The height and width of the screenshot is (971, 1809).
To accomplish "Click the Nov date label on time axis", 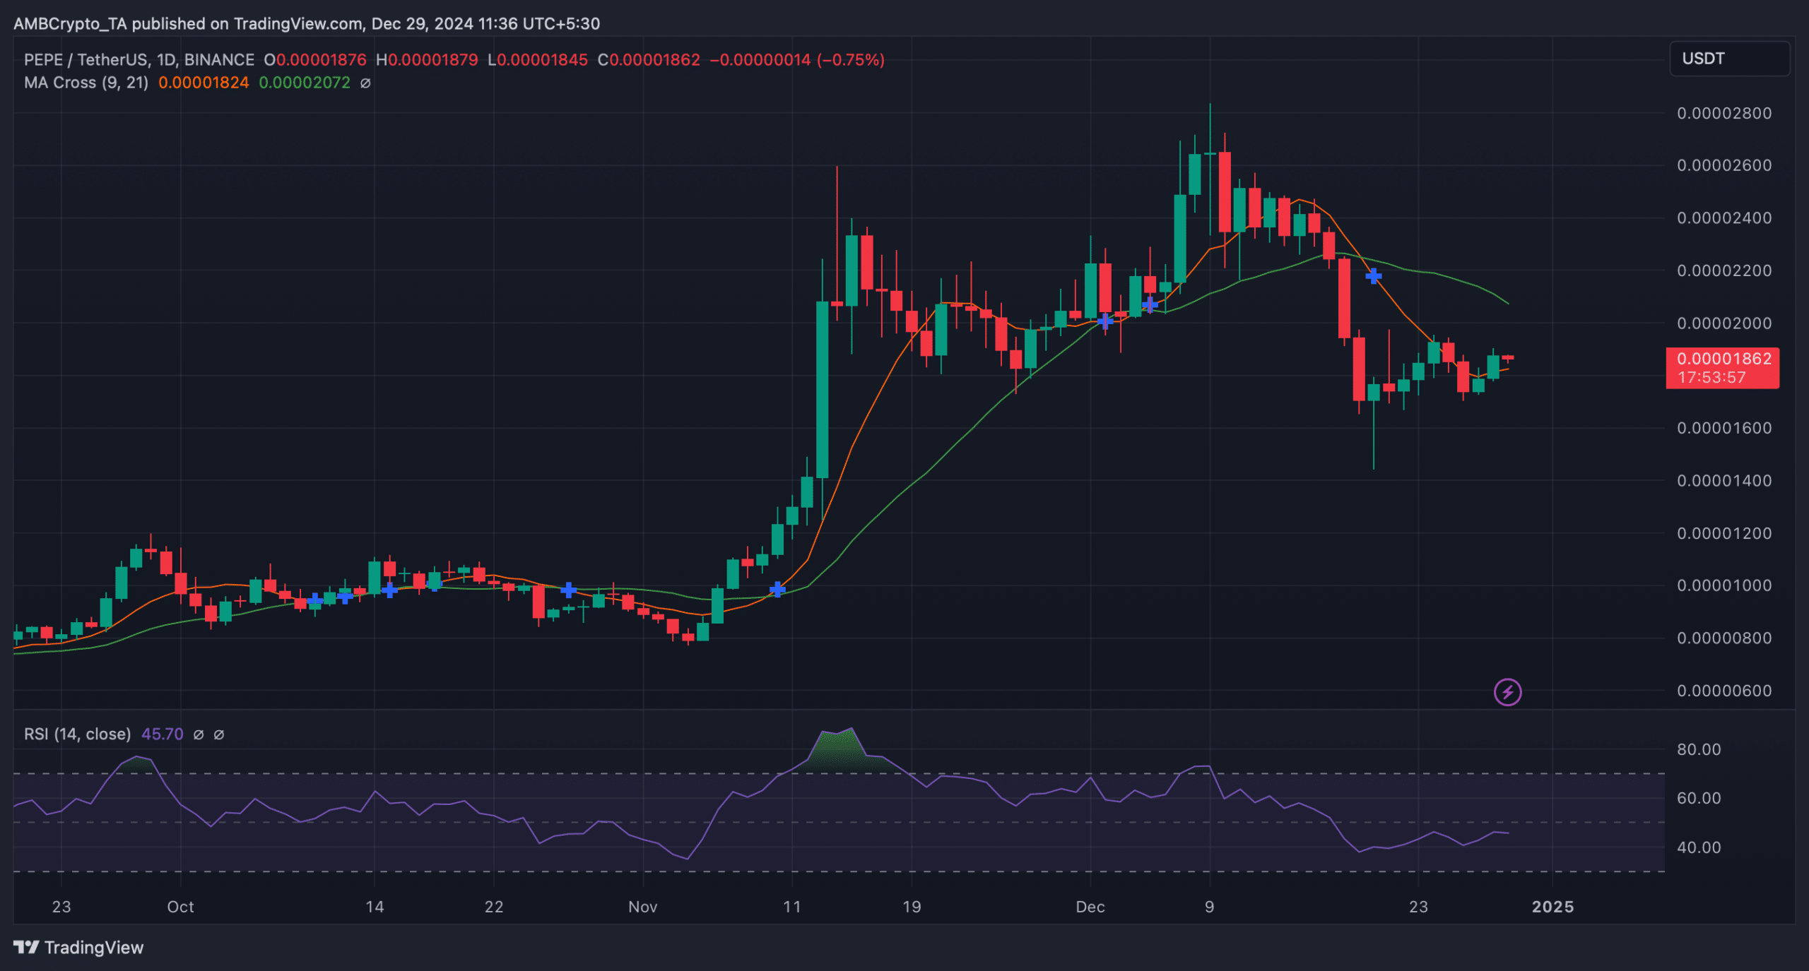I will [x=643, y=907].
